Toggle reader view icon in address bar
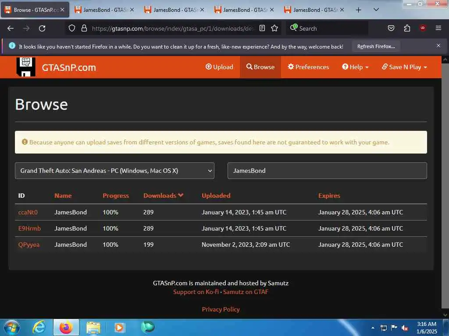This screenshot has height=336, width=449. (262, 28)
